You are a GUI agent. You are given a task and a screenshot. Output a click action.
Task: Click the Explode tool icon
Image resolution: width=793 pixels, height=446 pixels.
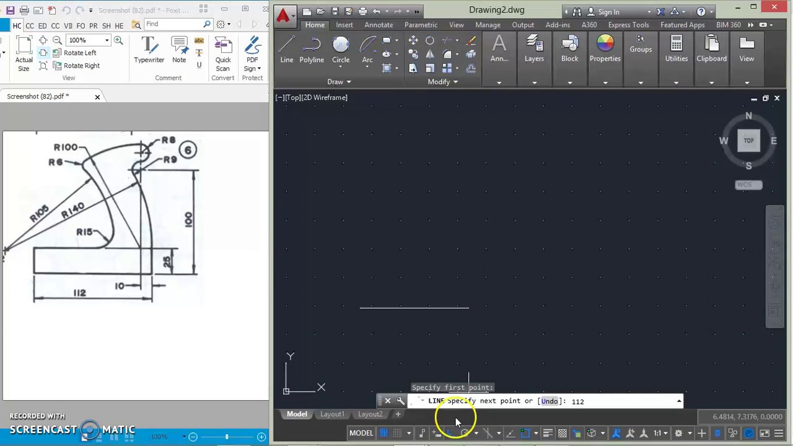[x=471, y=55]
